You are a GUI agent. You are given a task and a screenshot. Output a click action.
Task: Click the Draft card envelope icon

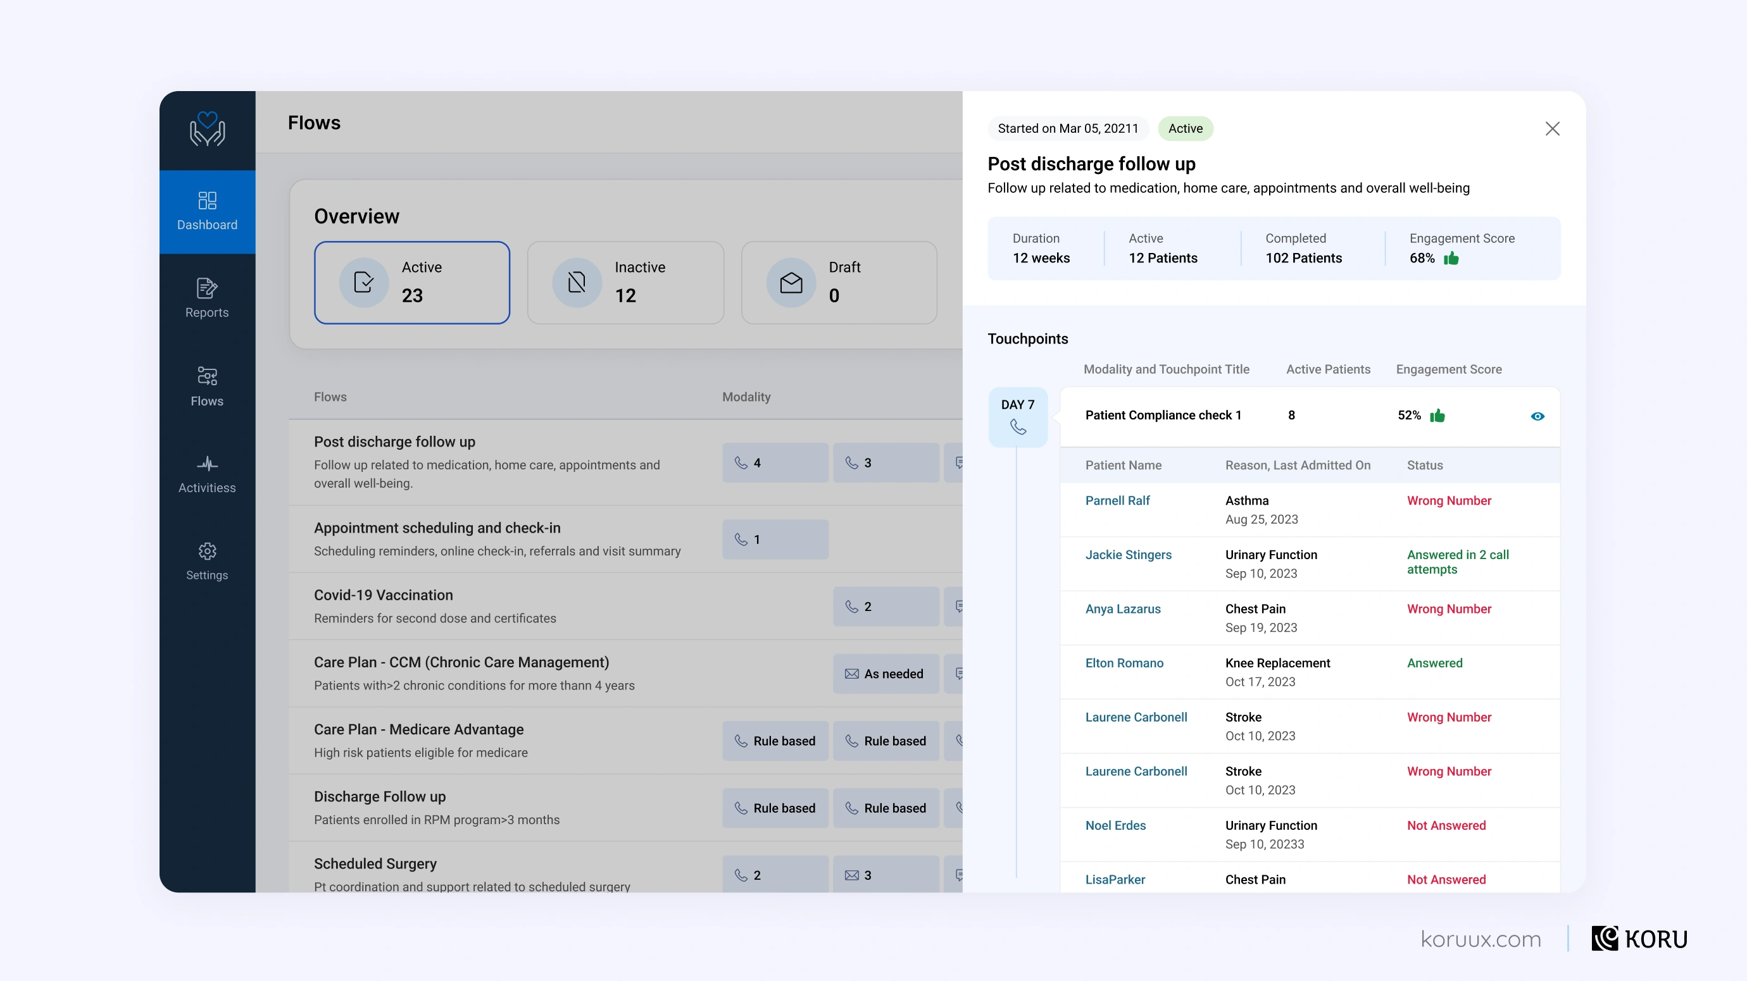click(791, 283)
